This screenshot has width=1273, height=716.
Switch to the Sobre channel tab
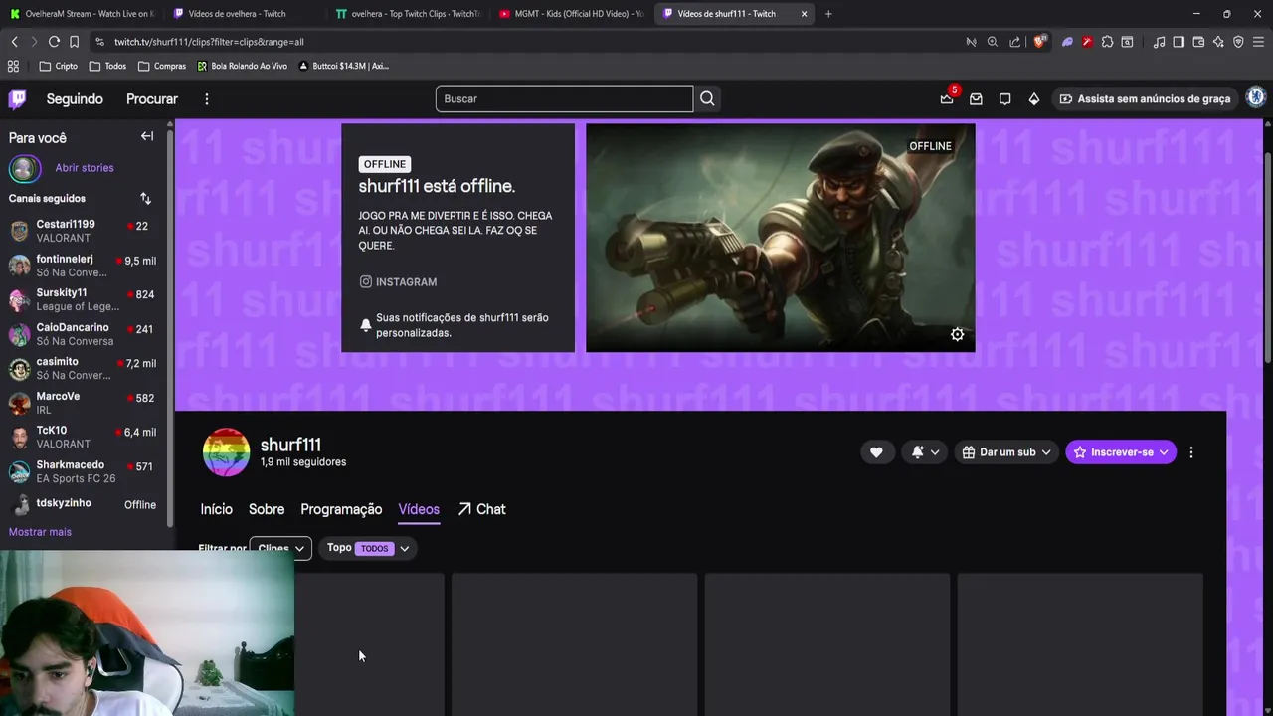[267, 509]
